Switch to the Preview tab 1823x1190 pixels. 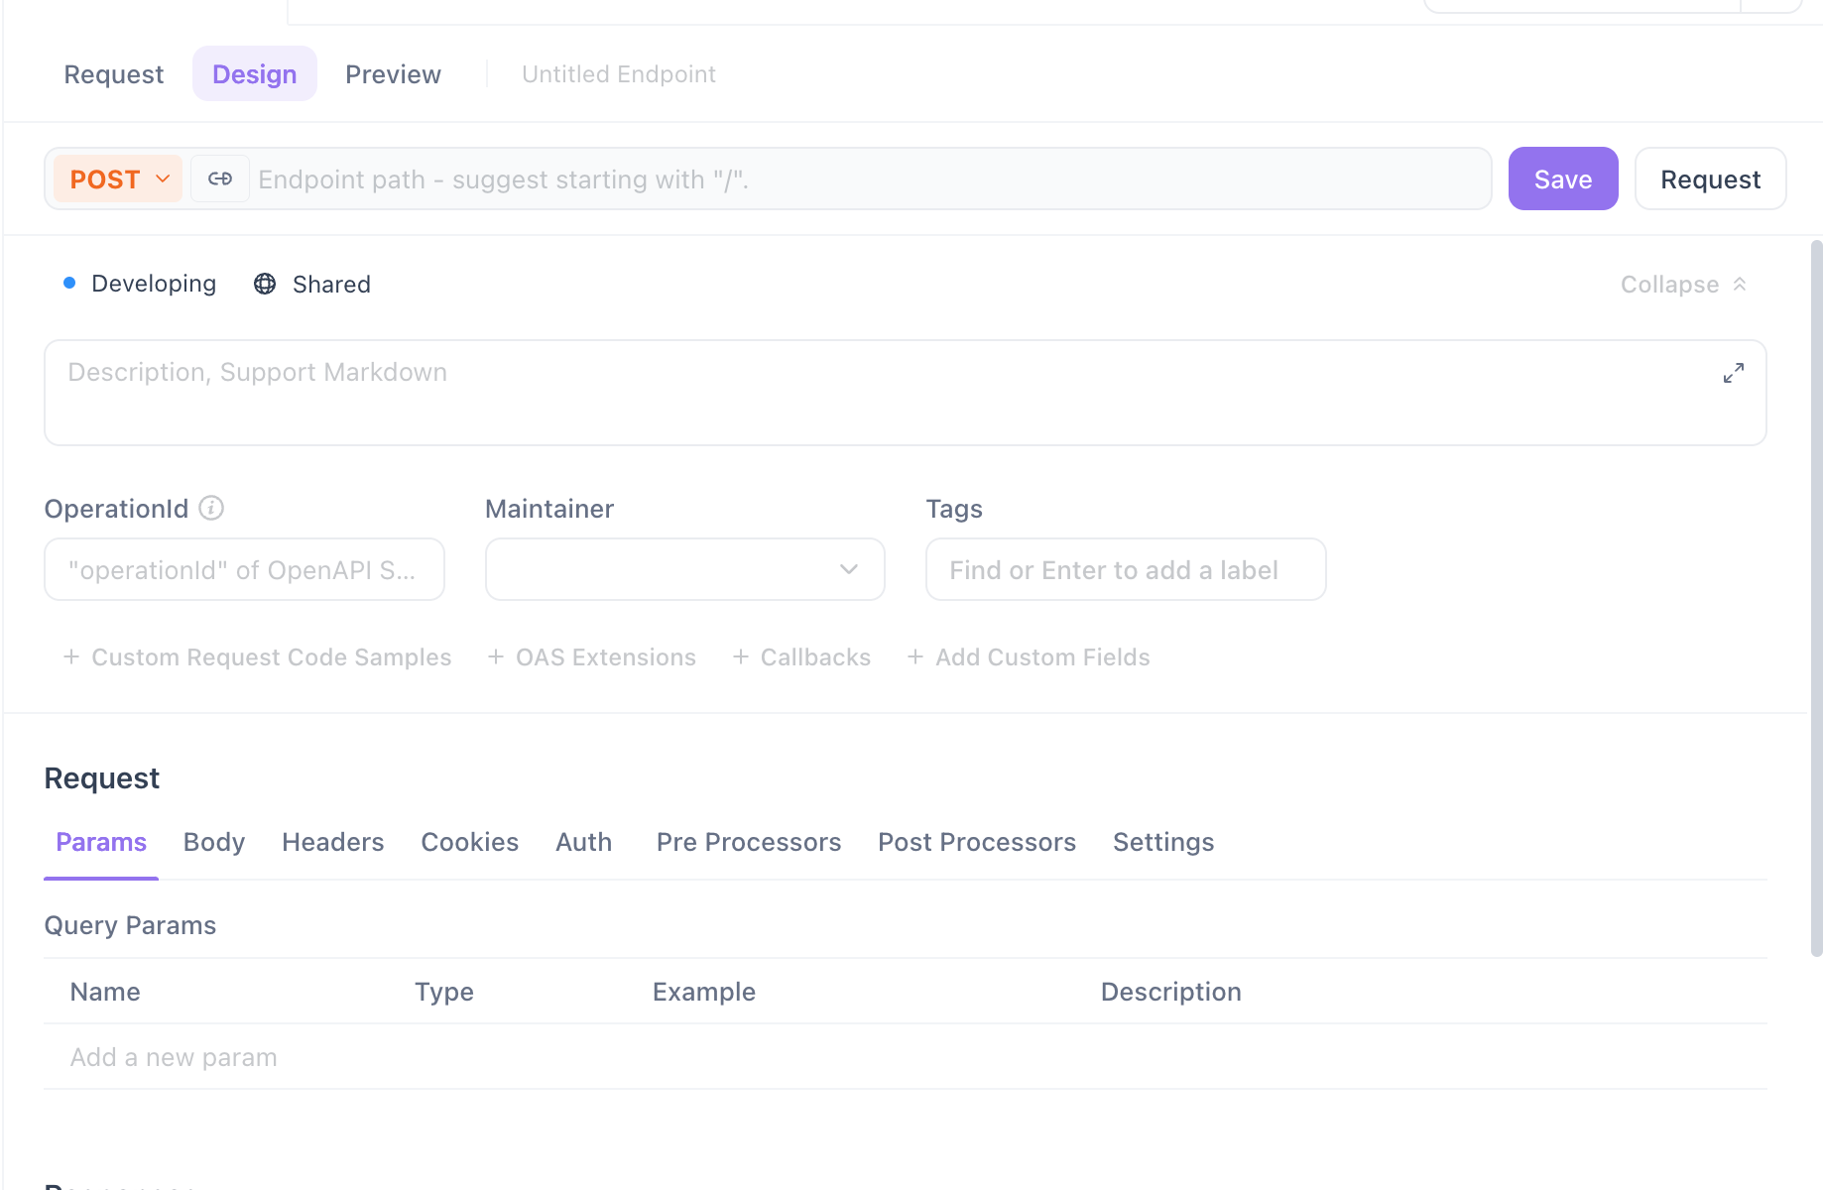coord(393,74)
